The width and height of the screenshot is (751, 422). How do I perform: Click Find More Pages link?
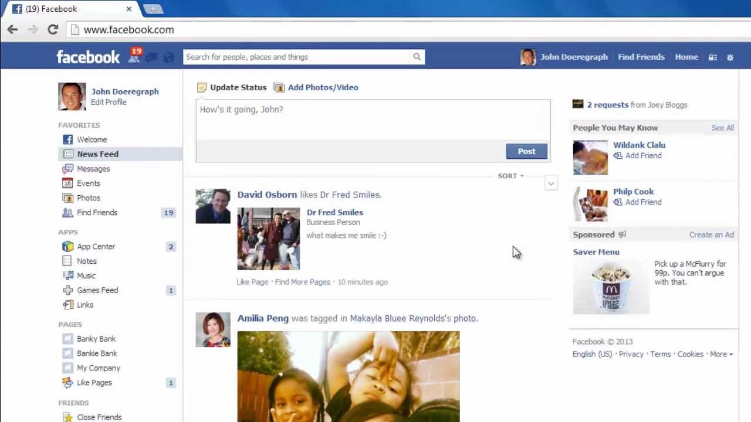[x=303, y=282]
